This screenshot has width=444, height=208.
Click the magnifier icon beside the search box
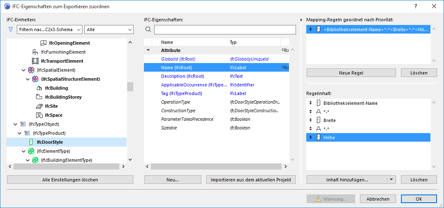(148, 29)
